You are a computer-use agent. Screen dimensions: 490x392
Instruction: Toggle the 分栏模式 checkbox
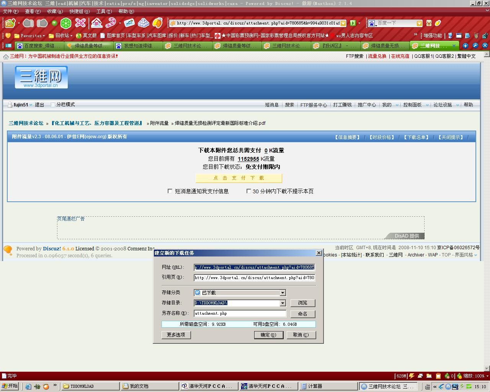tap(53, 105)
